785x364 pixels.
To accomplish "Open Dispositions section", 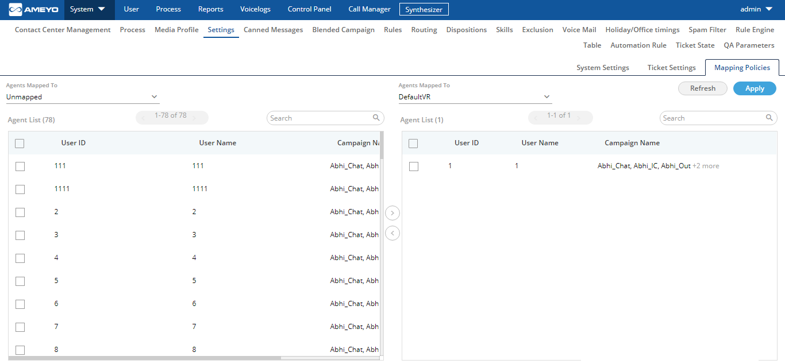I will coord(467,30).
